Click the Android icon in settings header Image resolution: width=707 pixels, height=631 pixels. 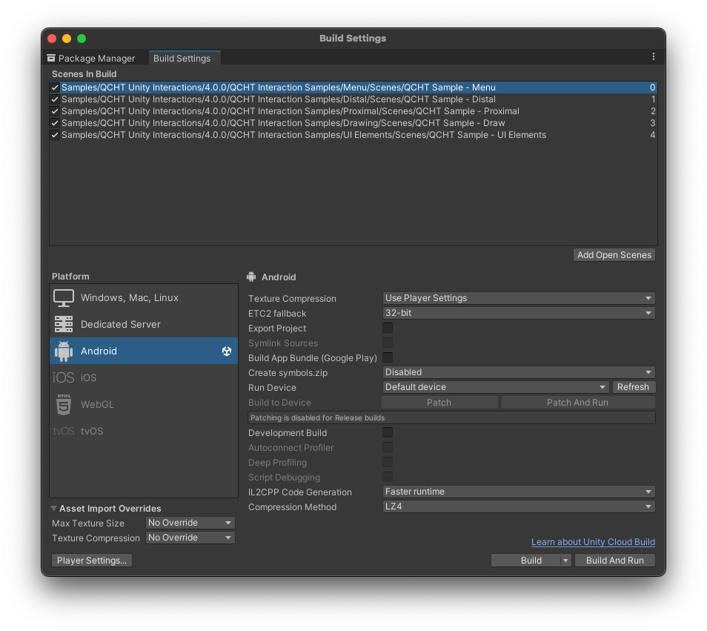(x=251, y=277)
